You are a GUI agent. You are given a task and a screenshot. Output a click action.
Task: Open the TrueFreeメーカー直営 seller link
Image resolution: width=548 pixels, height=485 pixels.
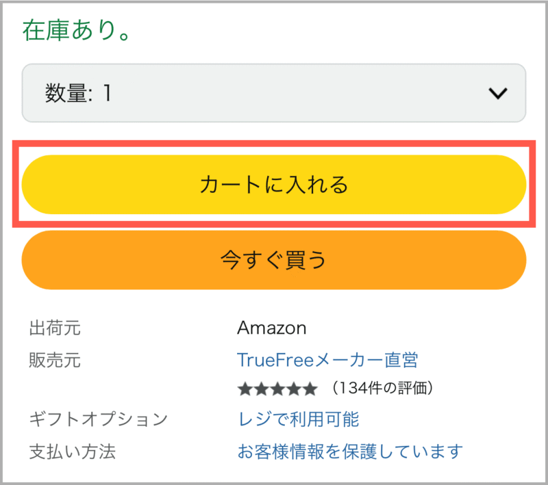[327, 360]
